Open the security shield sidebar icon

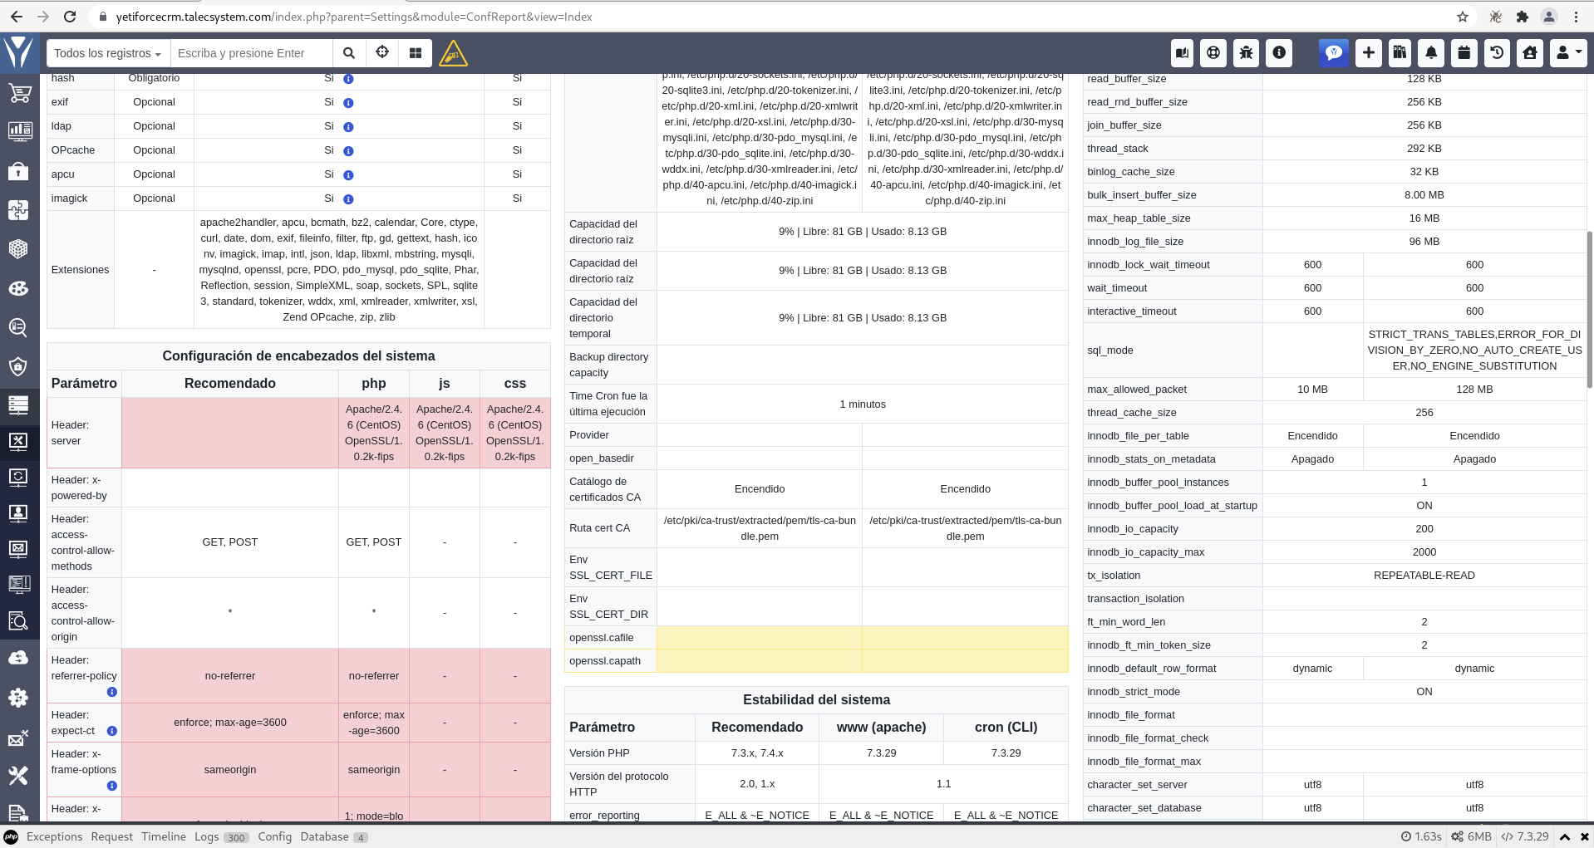click(19, 366)
